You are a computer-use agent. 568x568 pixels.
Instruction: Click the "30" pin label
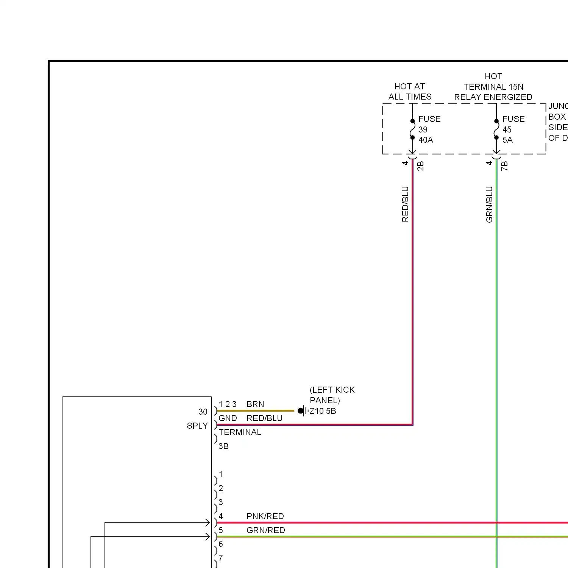[x=203, y=412]
